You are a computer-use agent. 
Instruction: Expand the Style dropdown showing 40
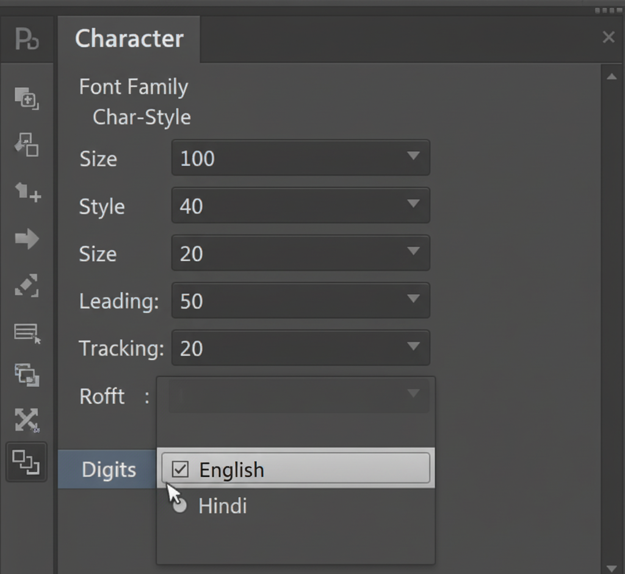click(300, 206)
